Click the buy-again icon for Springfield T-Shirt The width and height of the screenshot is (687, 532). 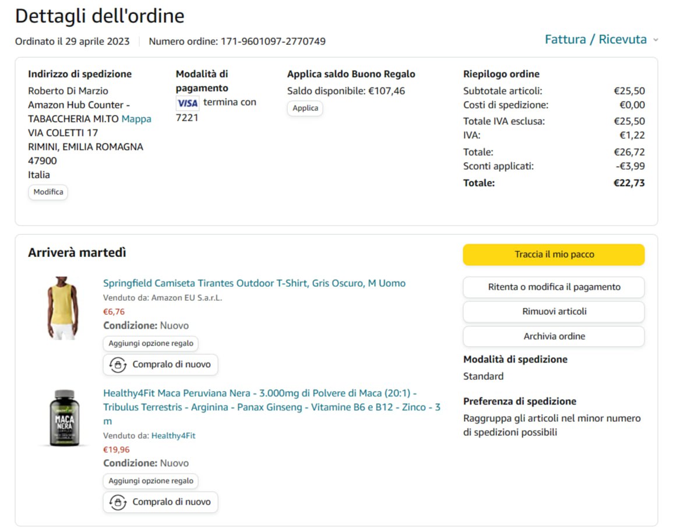click(x=118, y=365)
